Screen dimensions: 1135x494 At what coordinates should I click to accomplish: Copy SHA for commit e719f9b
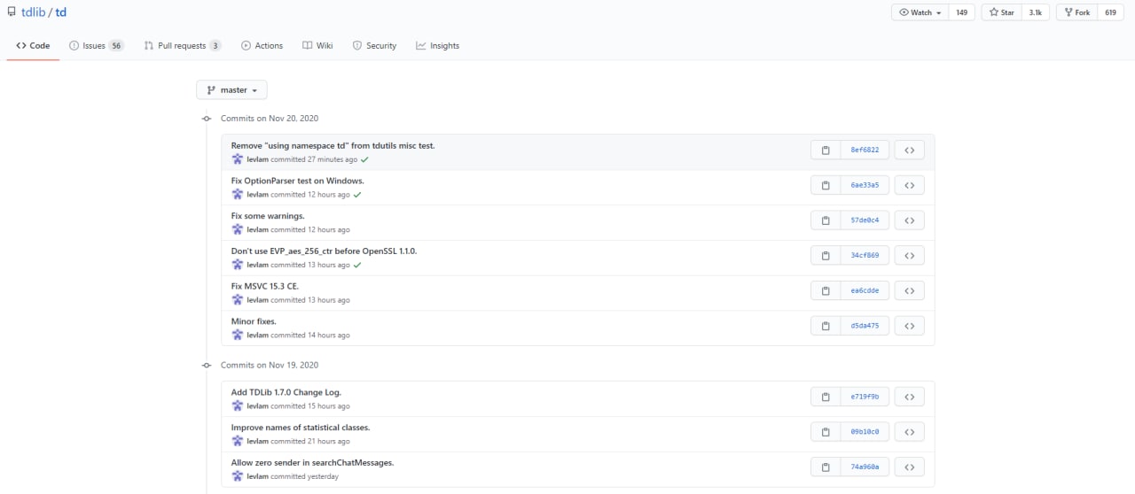coord(826,397)
